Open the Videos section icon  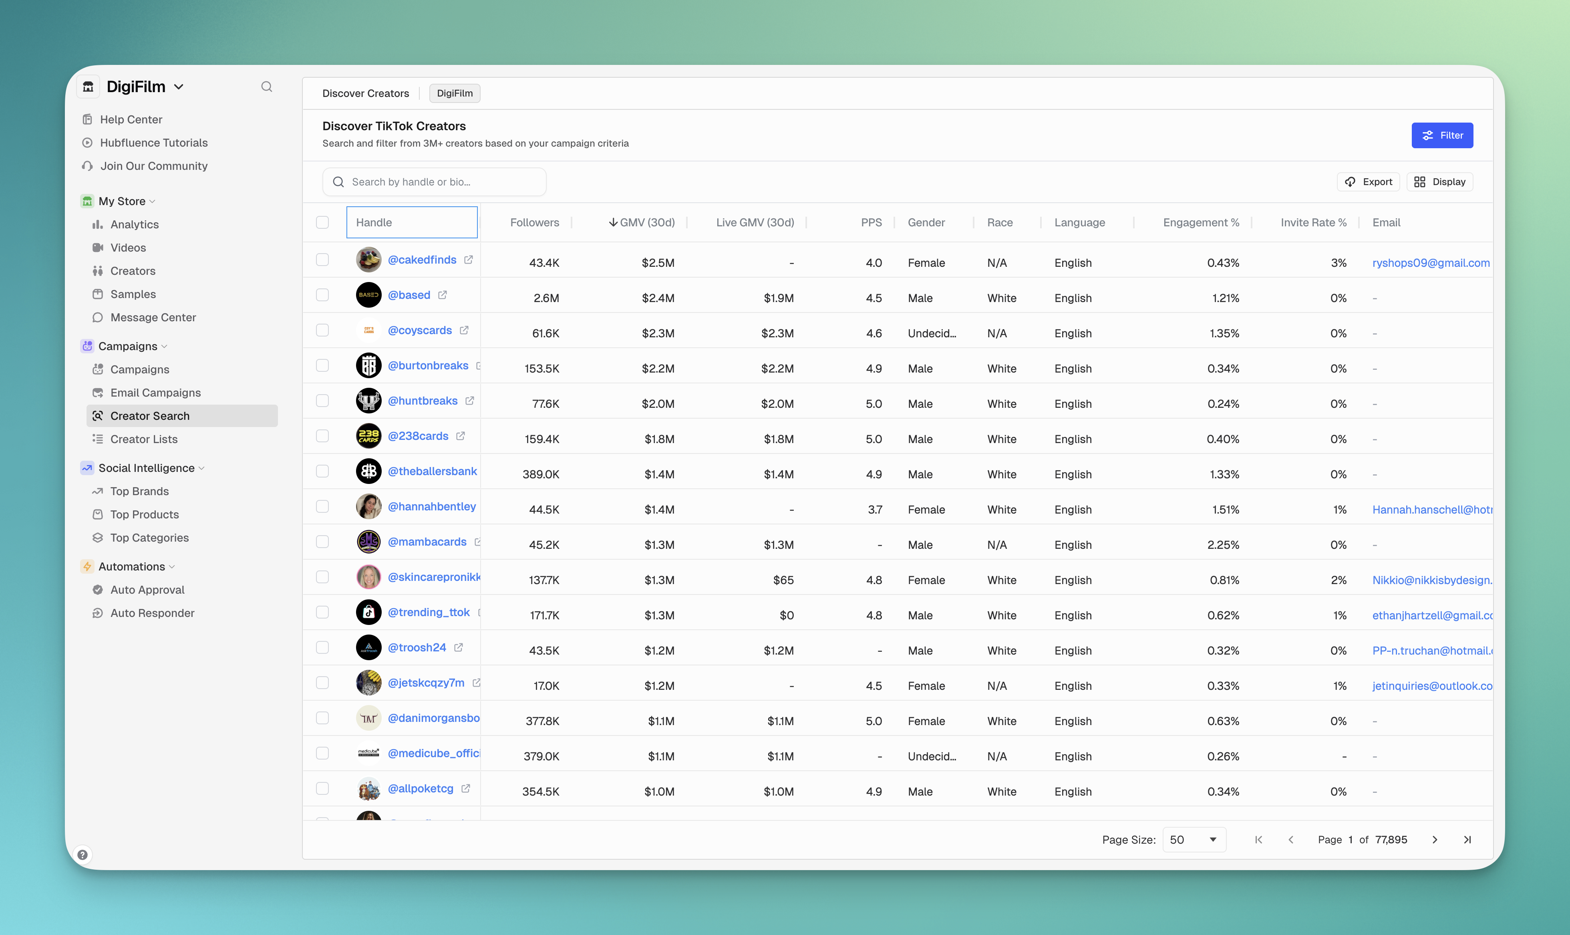98,247
